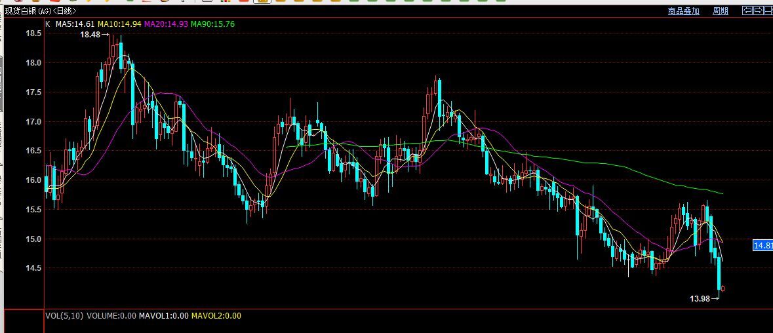The width and height of the screenshot is (773, 333).
Task: Click the right arrow navigation icon
Action: (x=758, y=10)
